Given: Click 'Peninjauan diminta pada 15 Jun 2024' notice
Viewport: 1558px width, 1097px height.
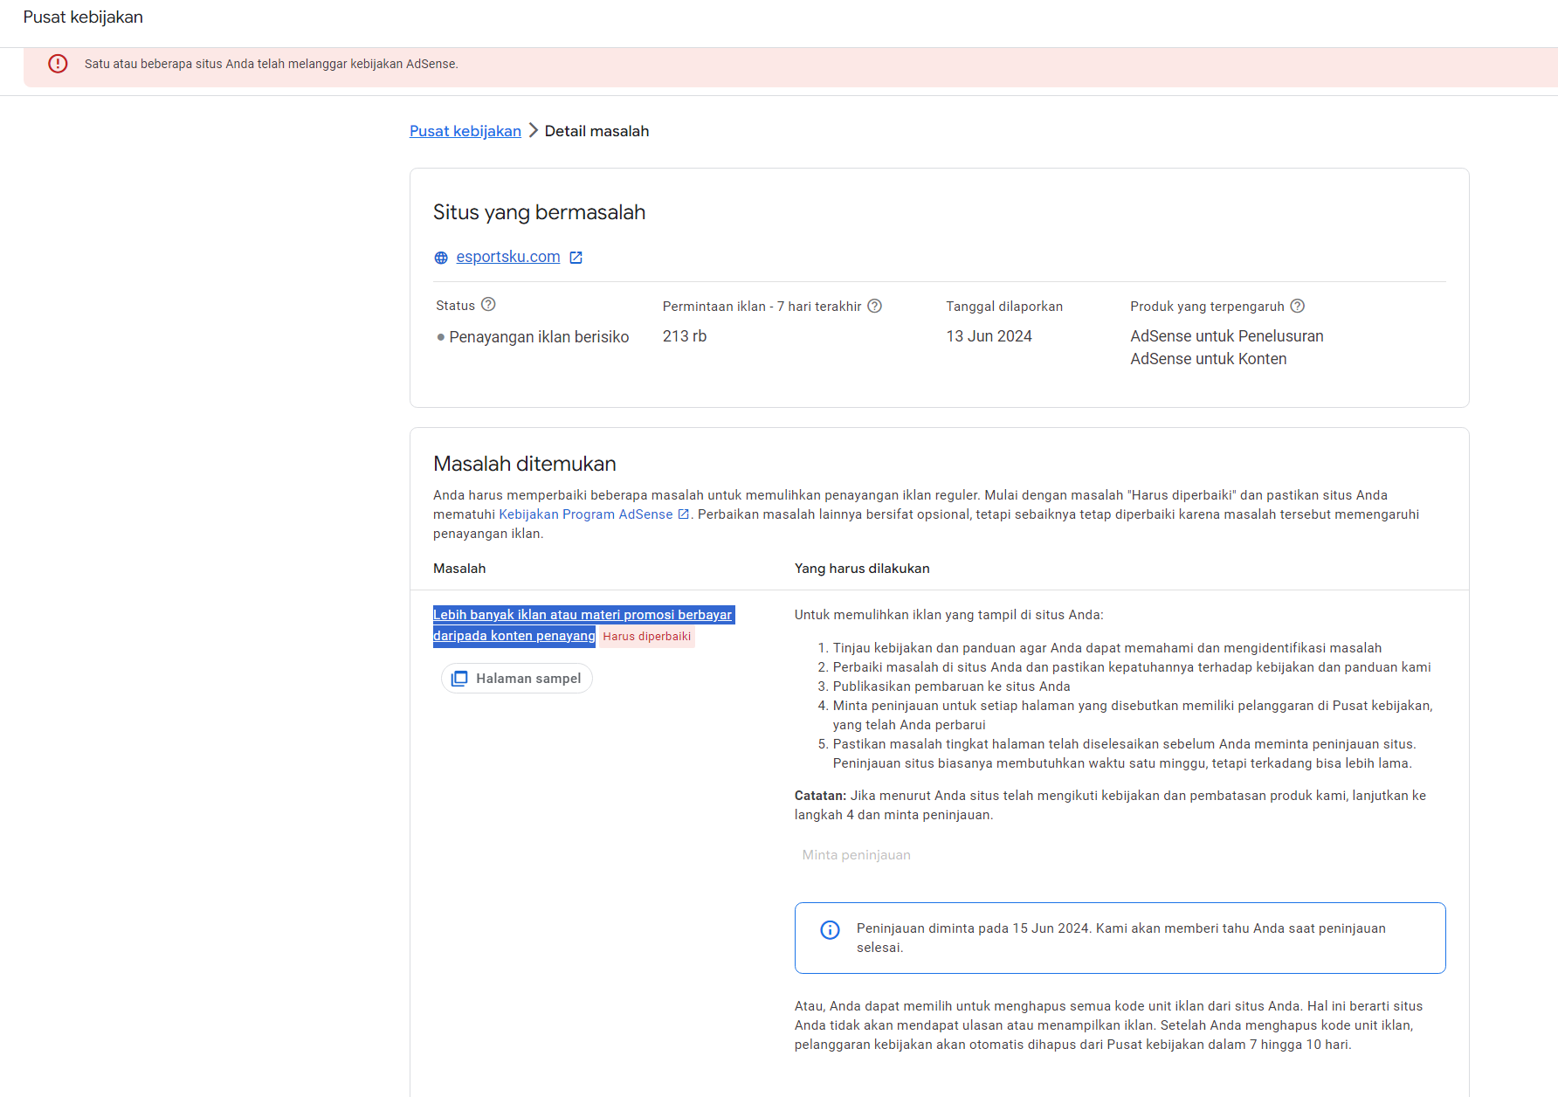Looking at the screenshot, I should (x=1121, y=938).
